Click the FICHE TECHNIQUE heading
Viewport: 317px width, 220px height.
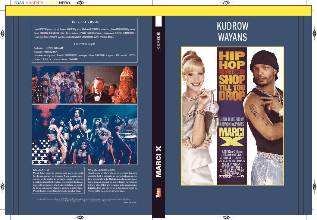[85, 44]
